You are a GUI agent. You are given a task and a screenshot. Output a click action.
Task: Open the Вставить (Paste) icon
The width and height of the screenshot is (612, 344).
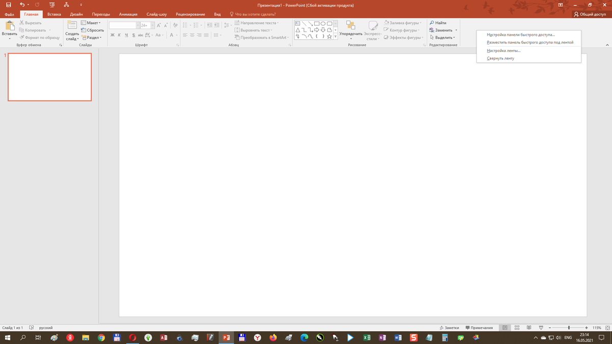9,25
